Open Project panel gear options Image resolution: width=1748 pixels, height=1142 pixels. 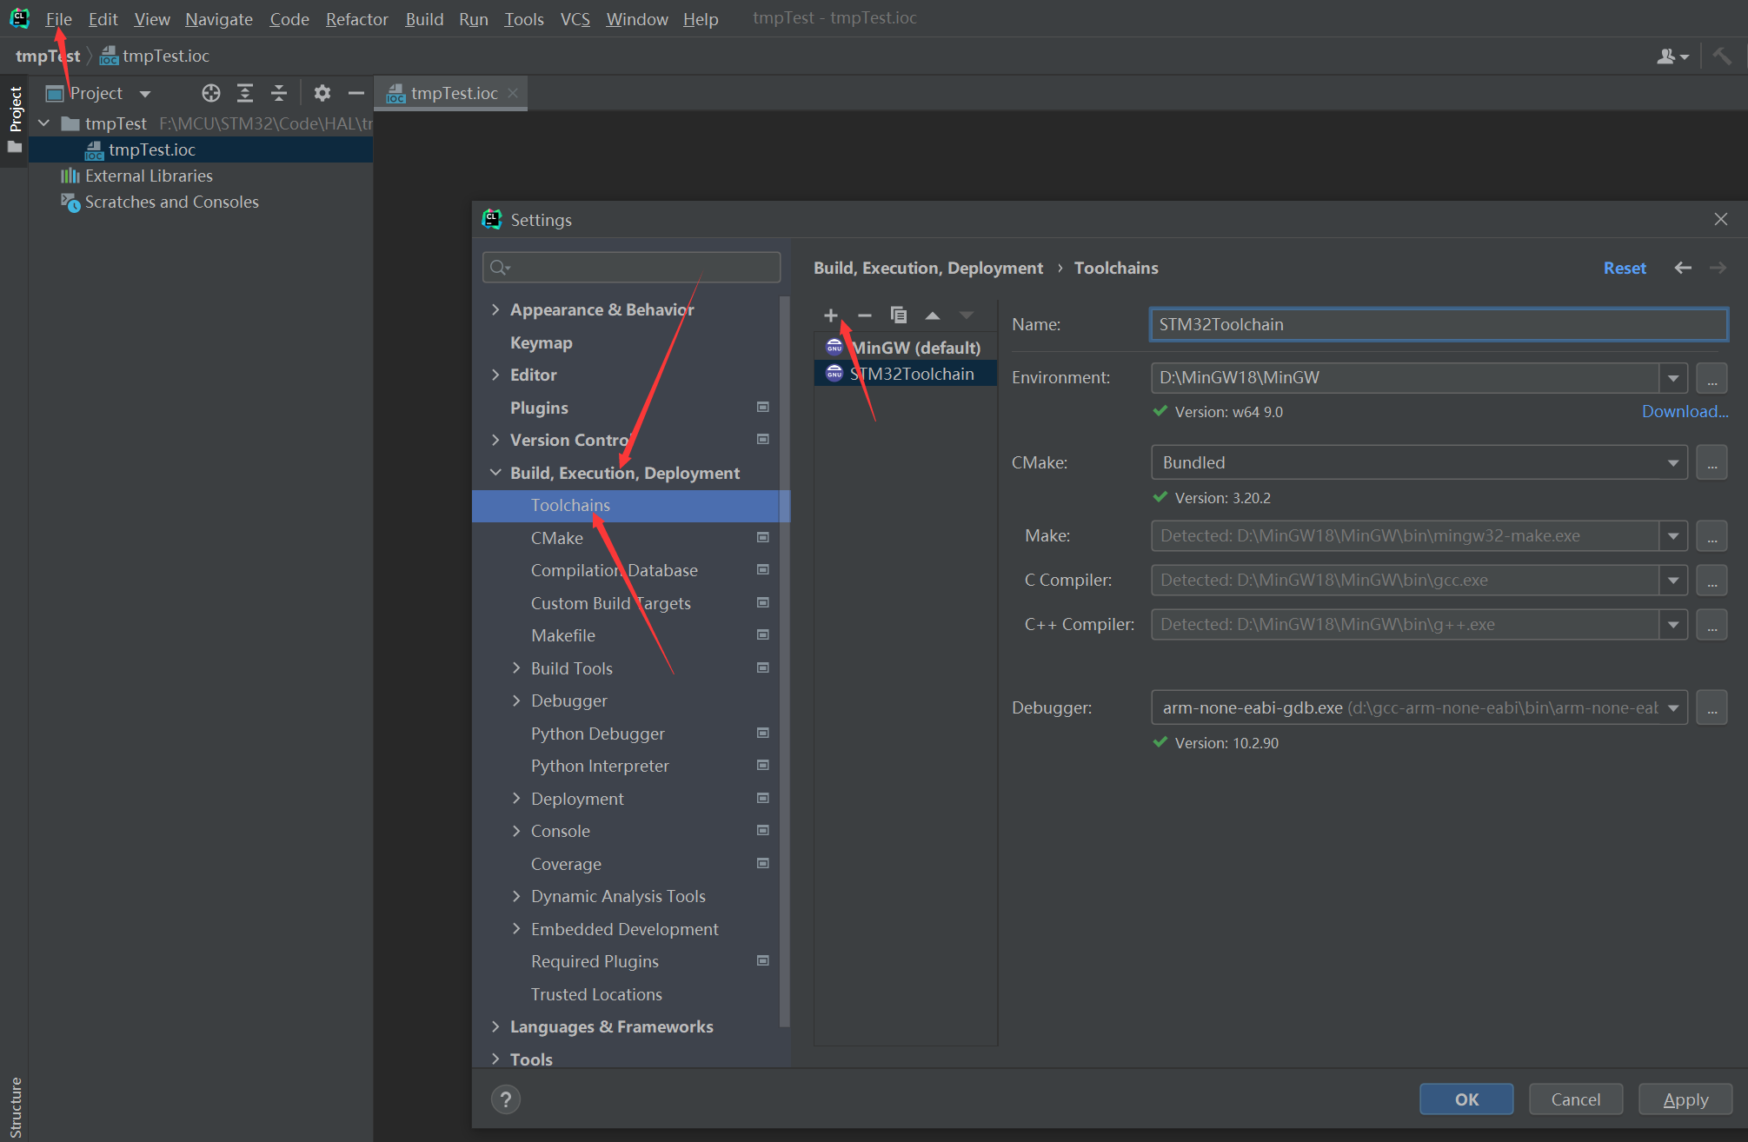click(322, 93)
